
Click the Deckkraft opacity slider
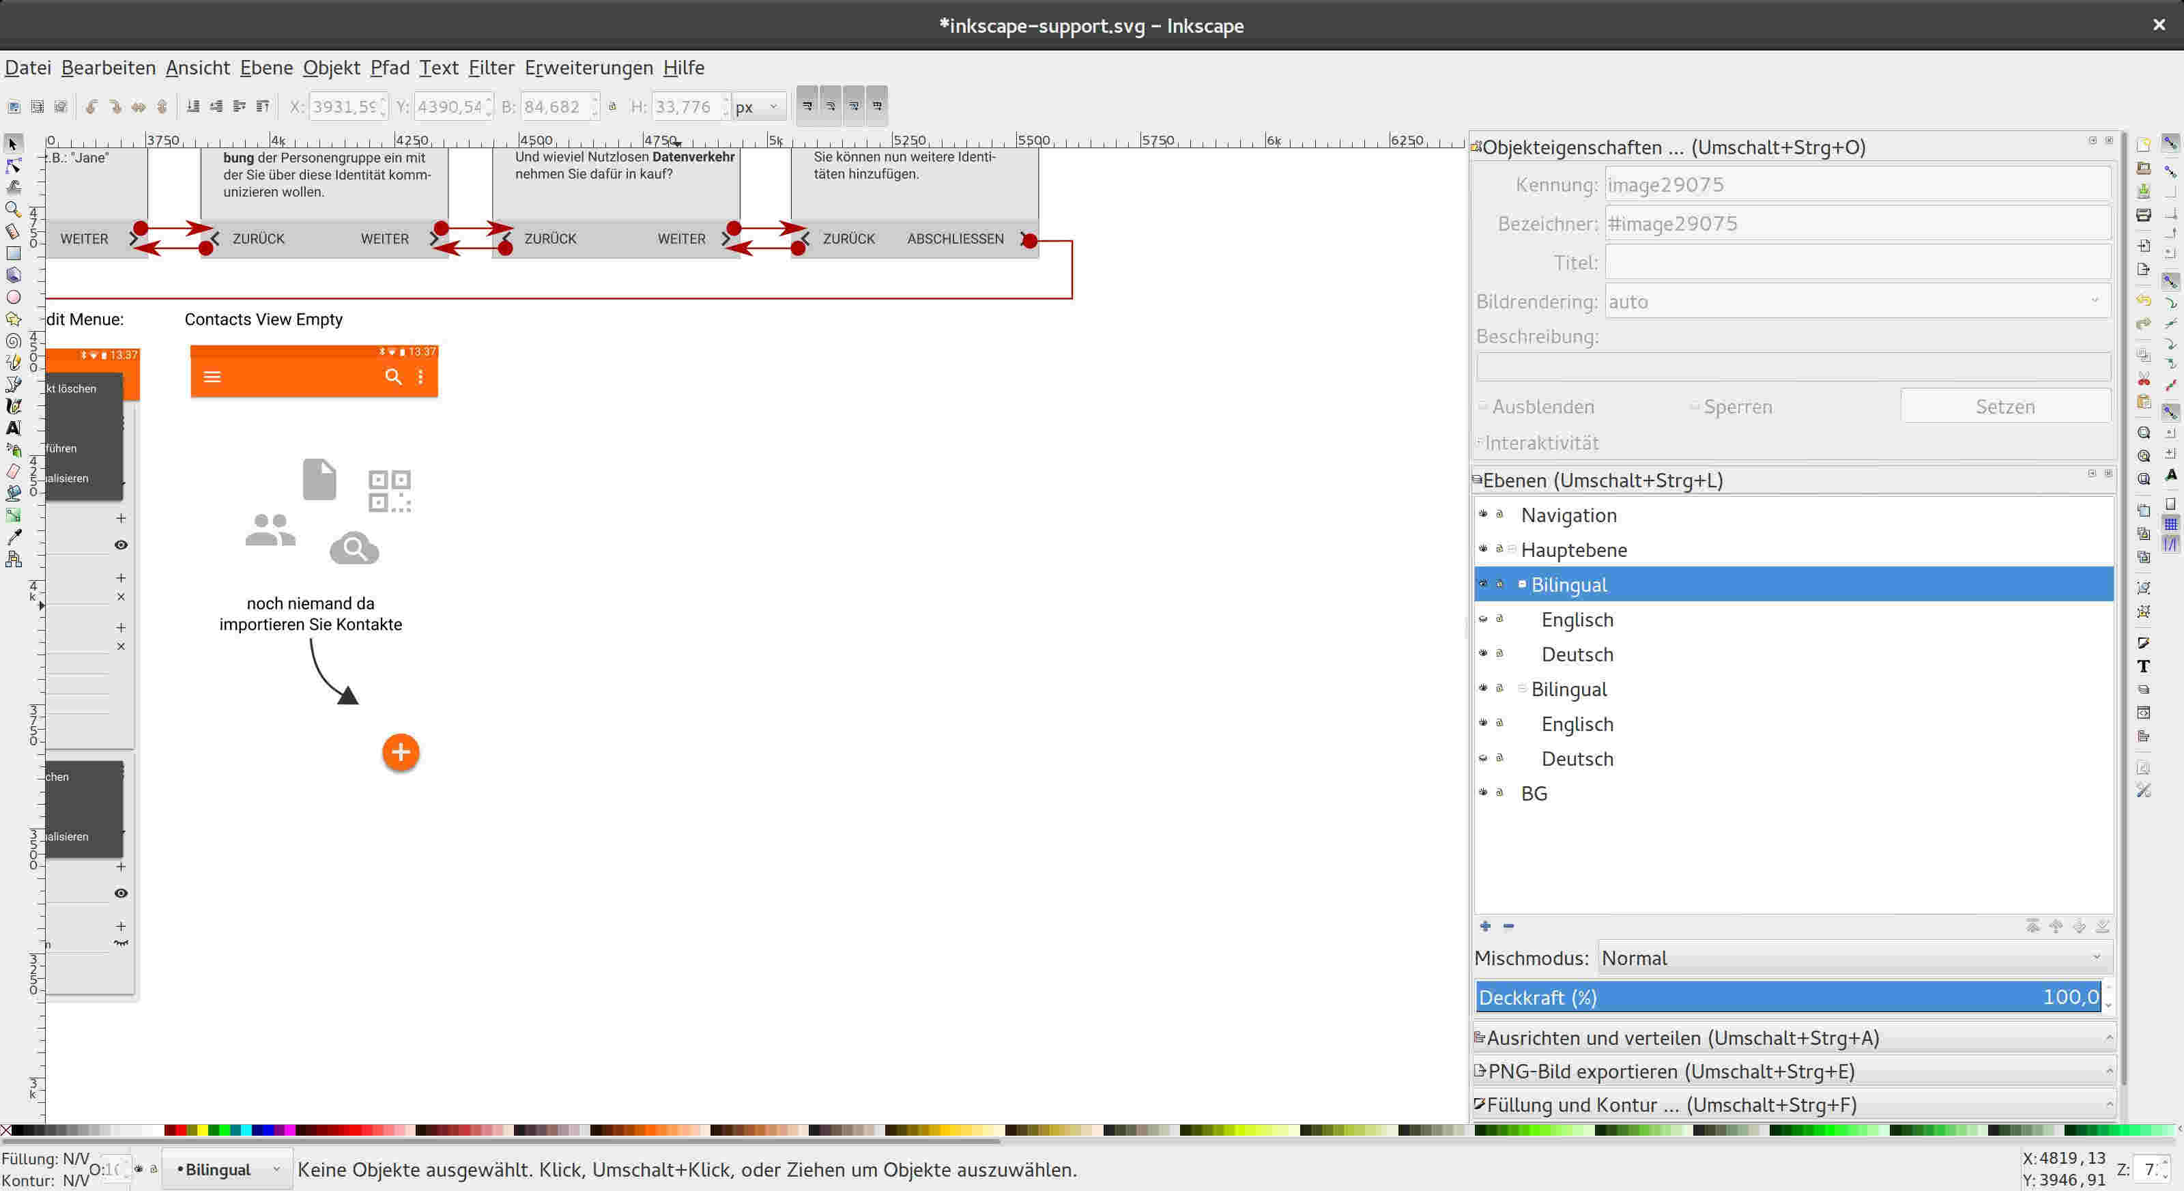pyautogui.click(x=1787, y=997)
